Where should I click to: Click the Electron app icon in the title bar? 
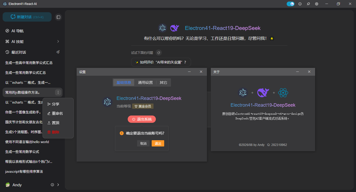(5, 4)
